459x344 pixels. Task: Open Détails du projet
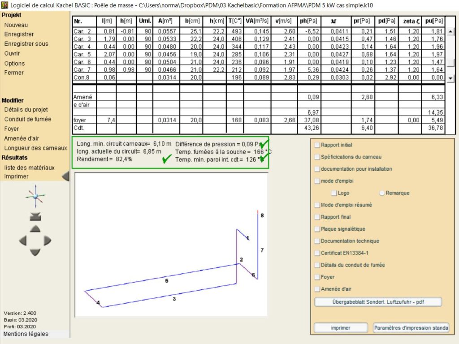26,110
